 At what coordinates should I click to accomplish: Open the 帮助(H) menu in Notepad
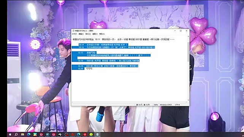pos(102,34)
